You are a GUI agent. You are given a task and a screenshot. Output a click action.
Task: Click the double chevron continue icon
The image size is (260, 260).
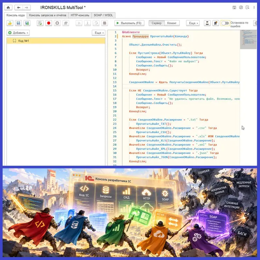tap(79, 23)
